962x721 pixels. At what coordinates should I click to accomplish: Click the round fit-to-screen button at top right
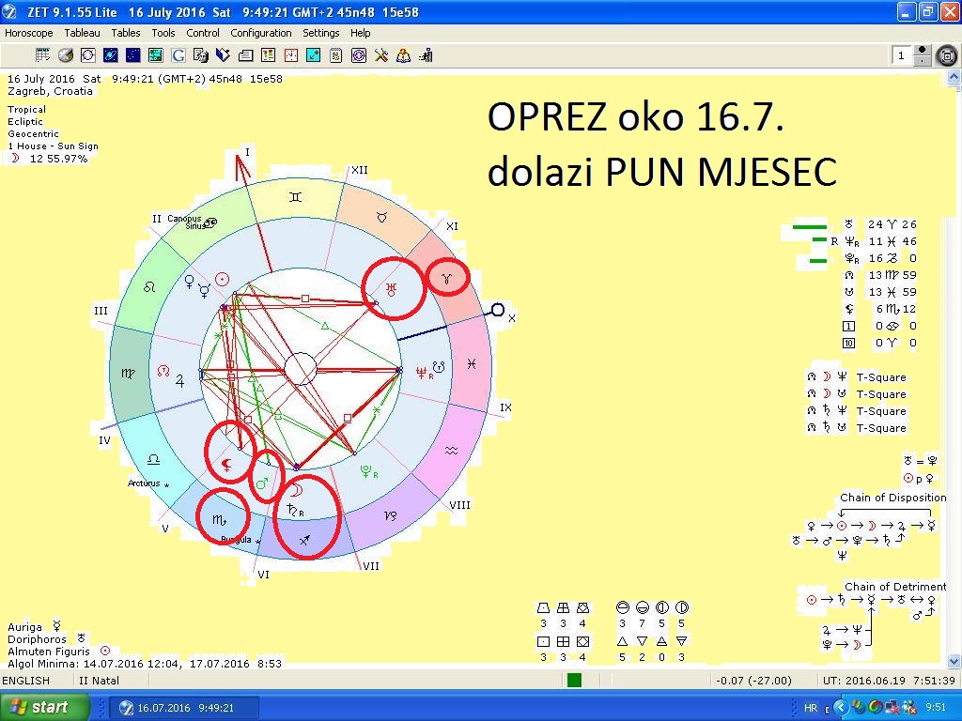[x=947, y=56]
